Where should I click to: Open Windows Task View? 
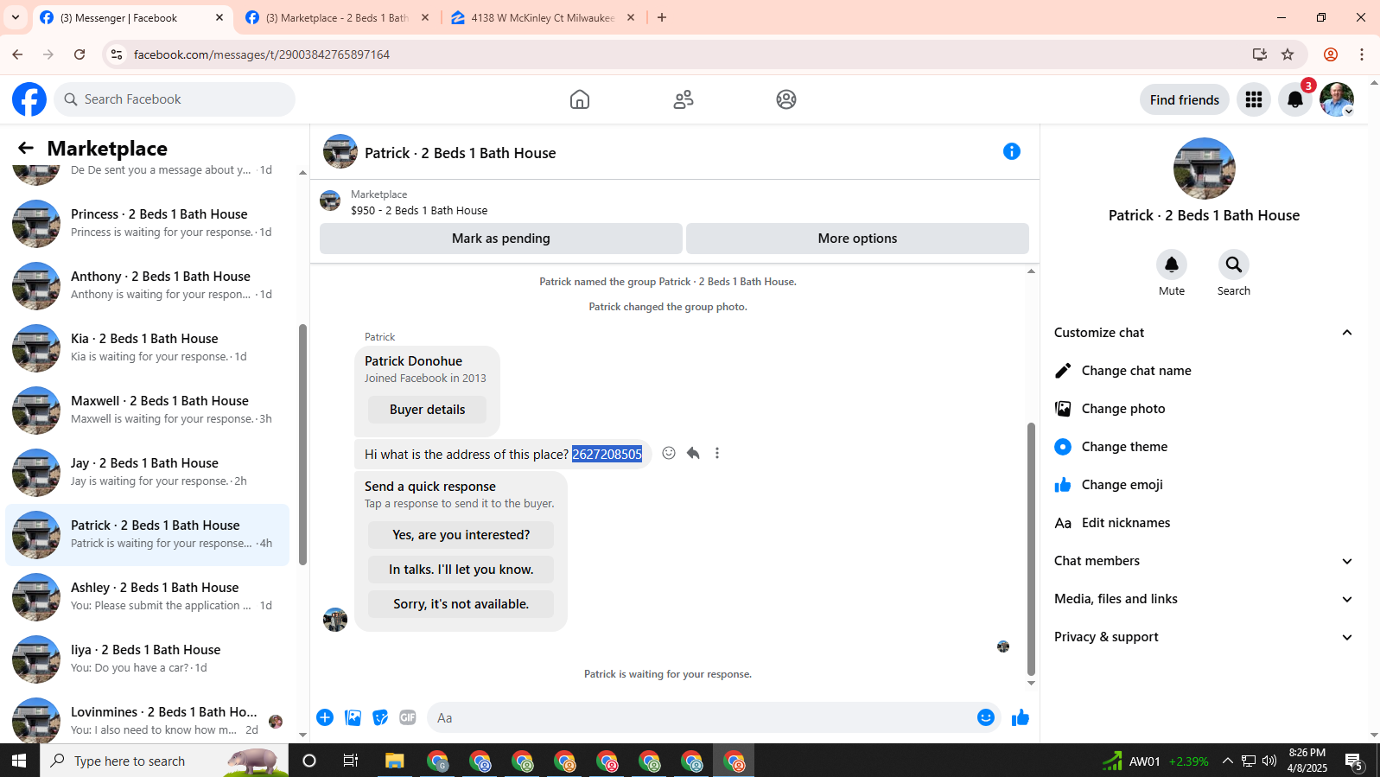351,761
